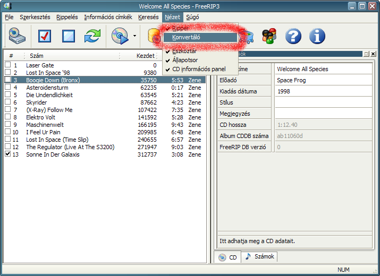
Task: Open the Keresés menu
Action: pyautogui.click(x=148, y=17)
